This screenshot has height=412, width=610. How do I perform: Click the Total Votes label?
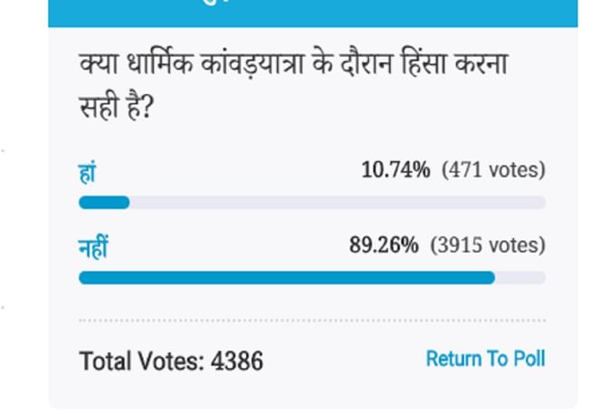[142, 362]
